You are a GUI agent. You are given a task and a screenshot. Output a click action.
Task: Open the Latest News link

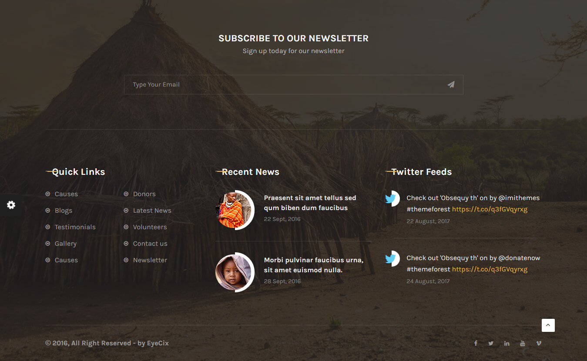pyautogui.click(x=152, y=211)
